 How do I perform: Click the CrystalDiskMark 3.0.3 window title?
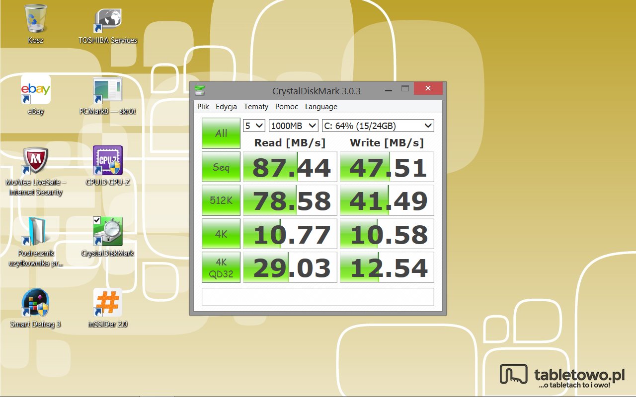pos(317,91)
